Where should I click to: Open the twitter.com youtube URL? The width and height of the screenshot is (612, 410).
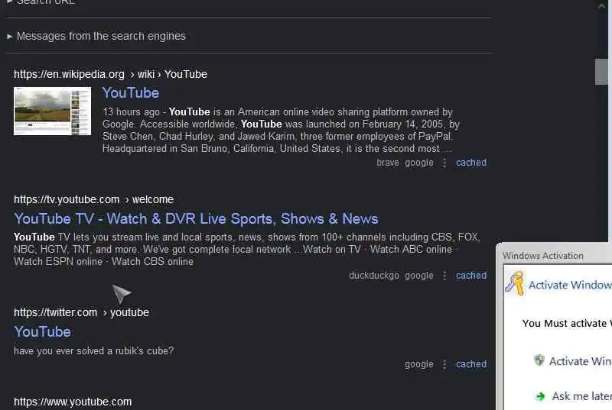pyautogui.click(x=81, y=312)
